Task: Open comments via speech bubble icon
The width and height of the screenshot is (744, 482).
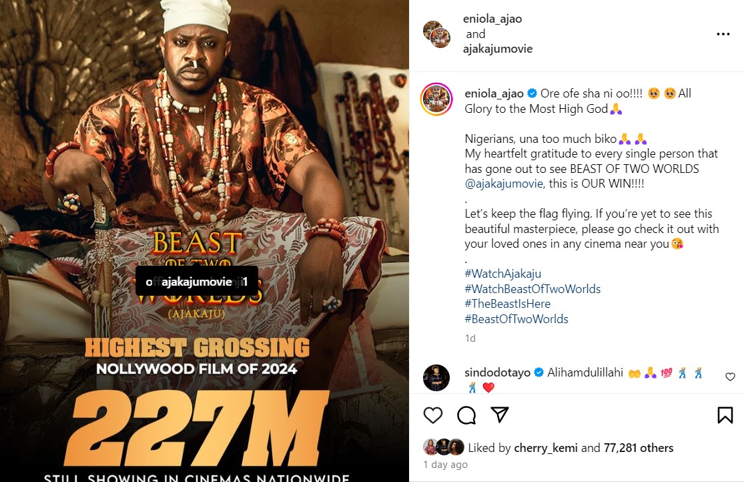Action: pyautogui.click(x=466, y=415)
